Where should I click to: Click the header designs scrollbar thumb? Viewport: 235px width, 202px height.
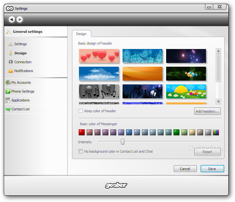tap(218, 68)
